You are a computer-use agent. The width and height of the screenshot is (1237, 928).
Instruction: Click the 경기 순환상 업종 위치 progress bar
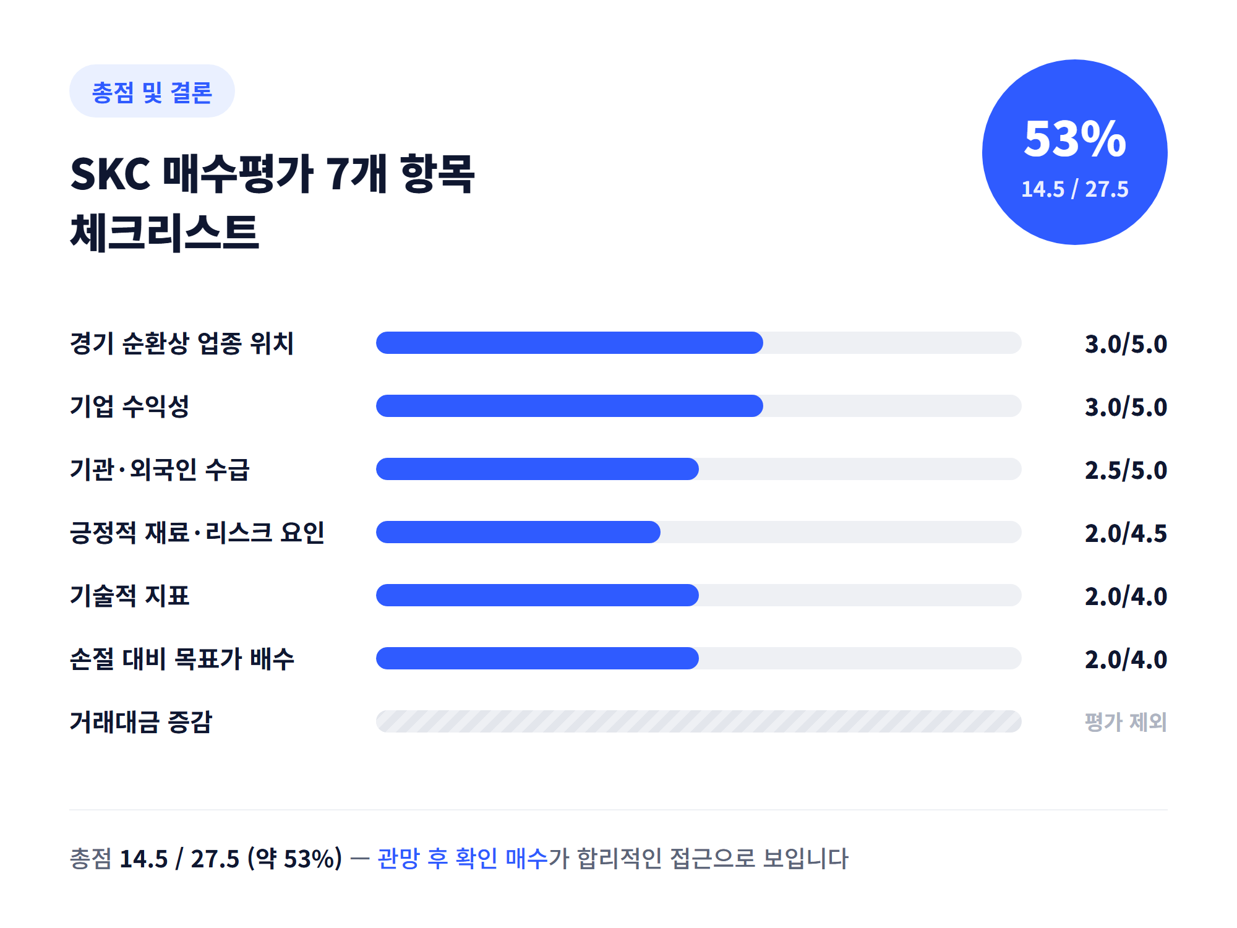click(x=698, y=343)
